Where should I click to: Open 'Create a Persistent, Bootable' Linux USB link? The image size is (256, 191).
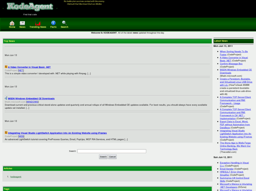coord(236,82)
